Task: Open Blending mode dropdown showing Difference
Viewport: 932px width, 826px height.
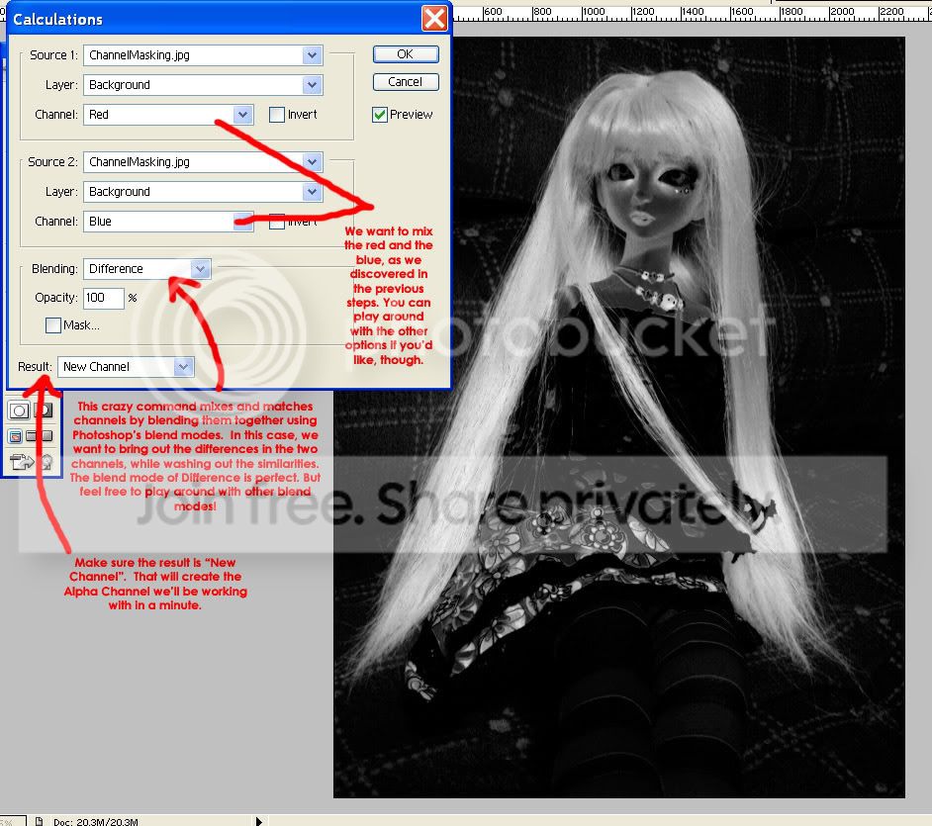Action: click(x=201, y=269)
